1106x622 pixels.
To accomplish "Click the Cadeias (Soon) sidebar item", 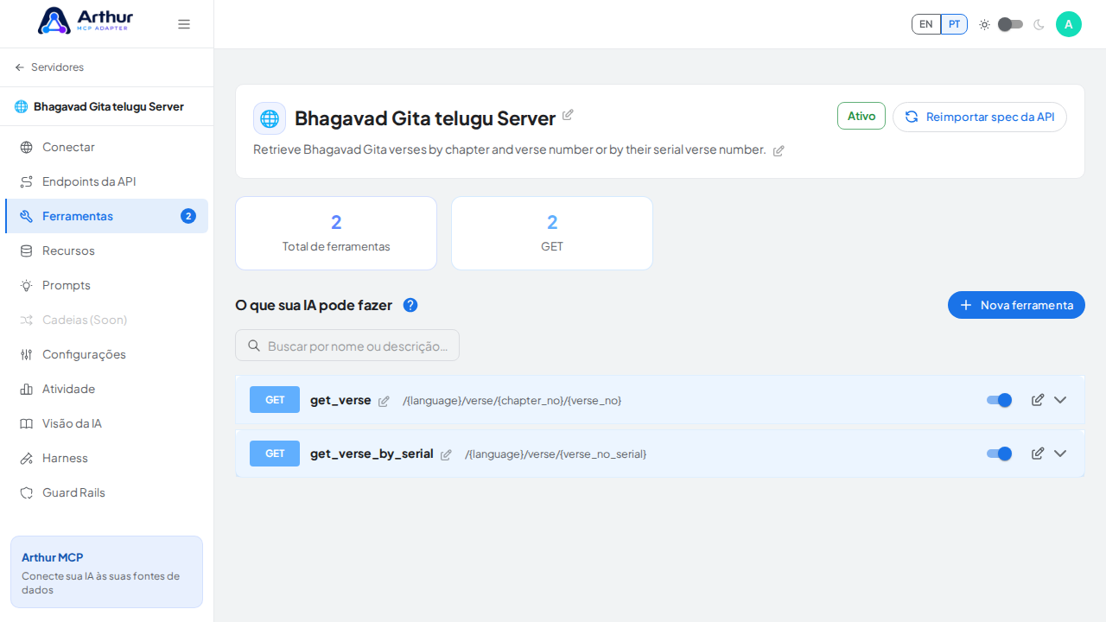I will (x=106, y=320).
